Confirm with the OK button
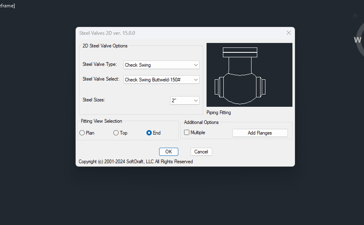The height and width of the screenshot is (225, 364). pos(169,152)
